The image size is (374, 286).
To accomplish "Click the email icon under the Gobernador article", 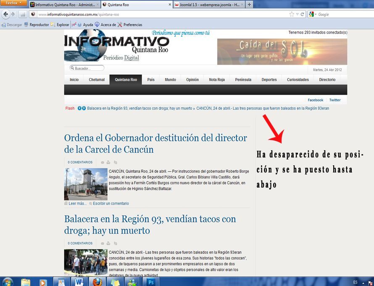I will click(x=103, y=162).
